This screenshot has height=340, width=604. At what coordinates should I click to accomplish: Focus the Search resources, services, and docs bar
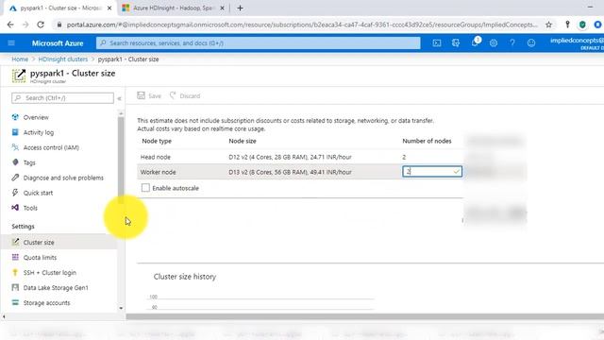click(258, 42)
